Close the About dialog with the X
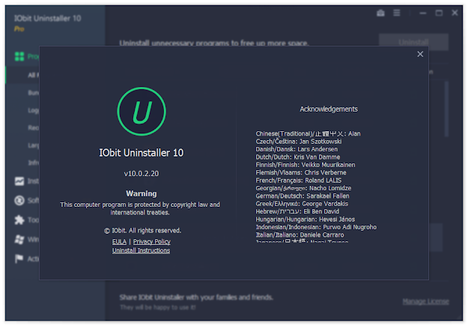 (420, 54)
